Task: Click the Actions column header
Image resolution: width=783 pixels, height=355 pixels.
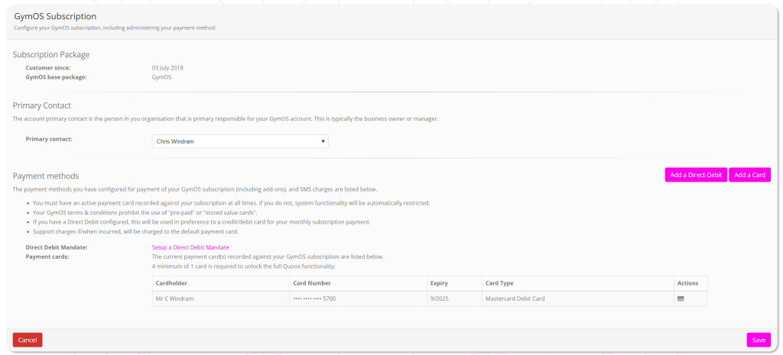Action: [687, 283]
